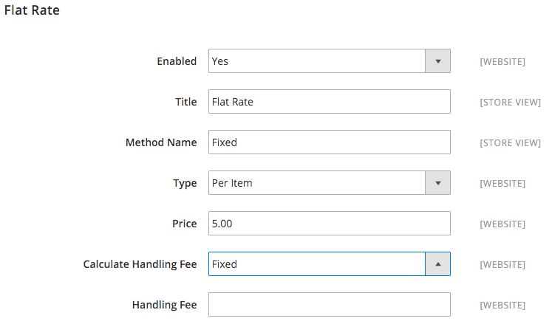Focus the empty Handling Fee input

[x=329, y=305]
